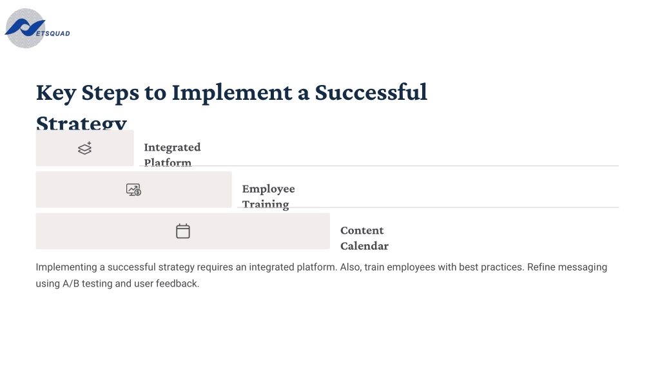Click the divider line under Employee Training
The width and height of the screenshot is (660, 371).
[428, 207]
